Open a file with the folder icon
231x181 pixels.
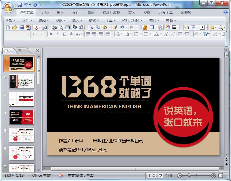click(x=15, y=27)
